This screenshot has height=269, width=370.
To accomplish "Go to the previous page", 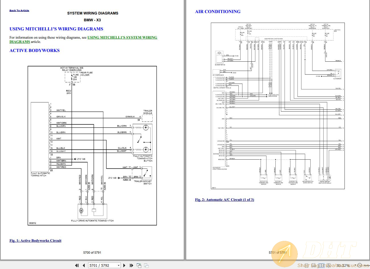I will pos(84,265).
